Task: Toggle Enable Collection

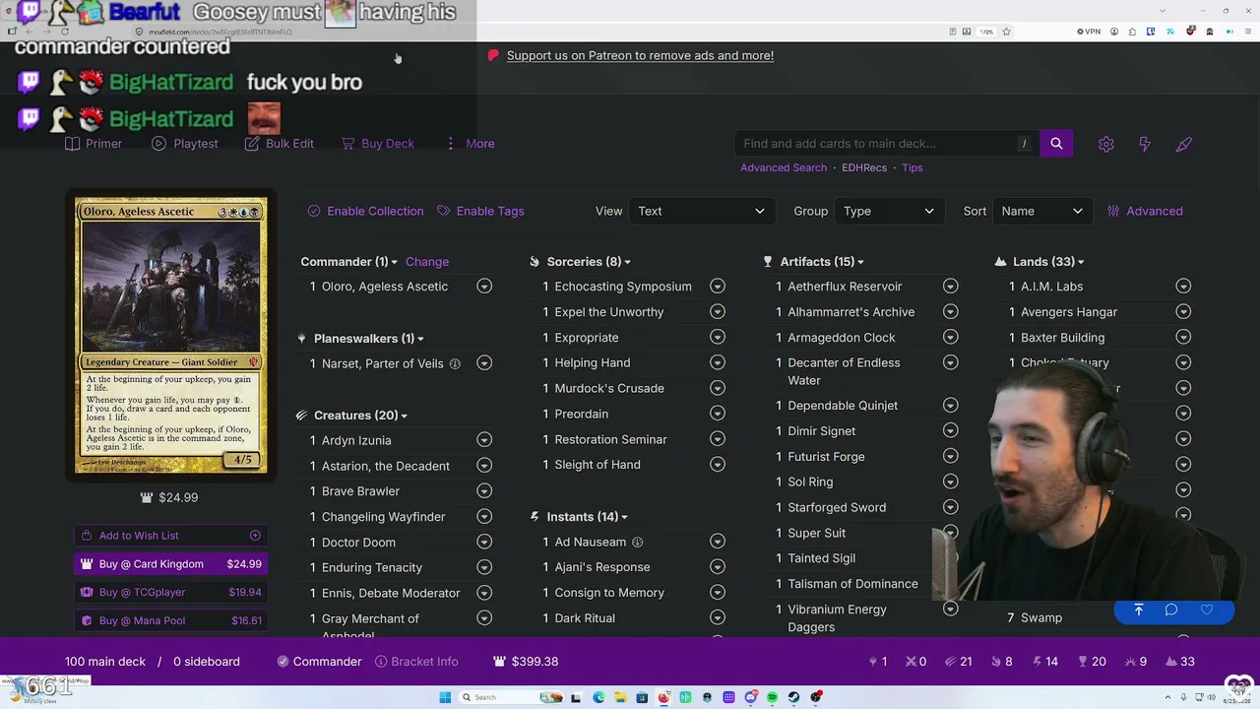Action: pos(365,211)
